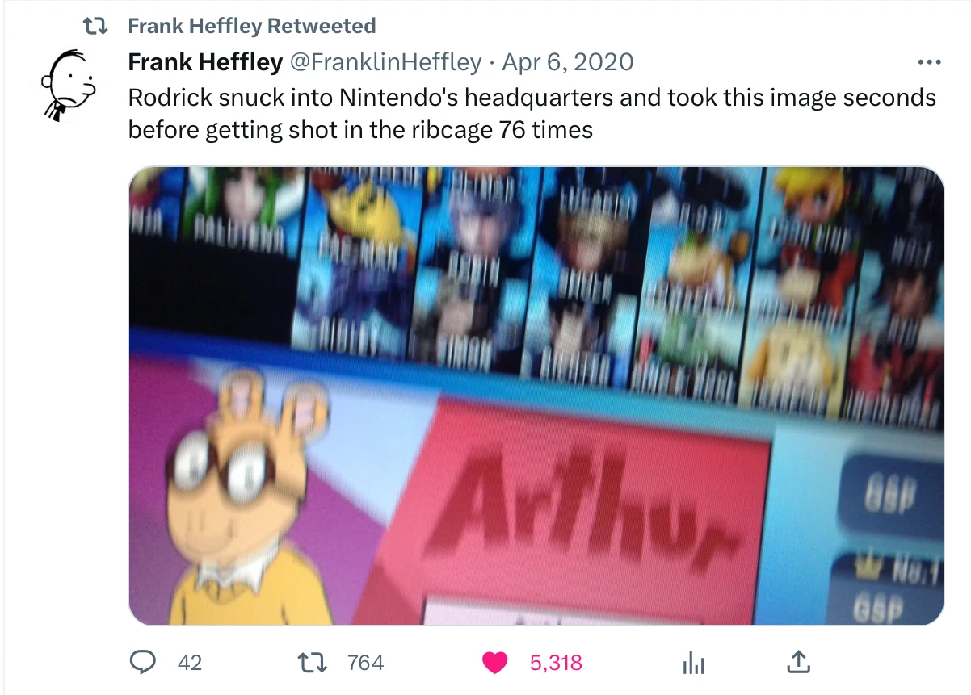
Task: Unlike the tweet via pink heart icon
Action: coord(494,663)
